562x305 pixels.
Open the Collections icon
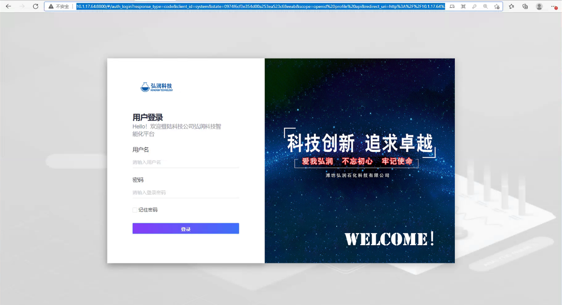click(525, 7)
